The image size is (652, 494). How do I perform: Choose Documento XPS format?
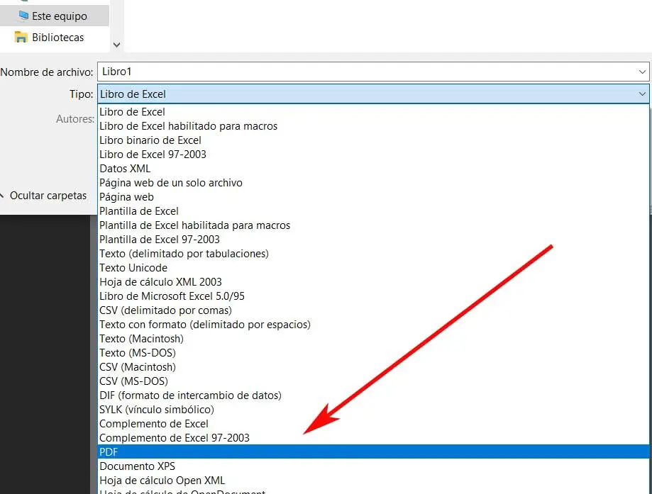point(373,466)
